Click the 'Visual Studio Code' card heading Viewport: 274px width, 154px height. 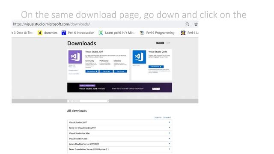coord(158,52)
